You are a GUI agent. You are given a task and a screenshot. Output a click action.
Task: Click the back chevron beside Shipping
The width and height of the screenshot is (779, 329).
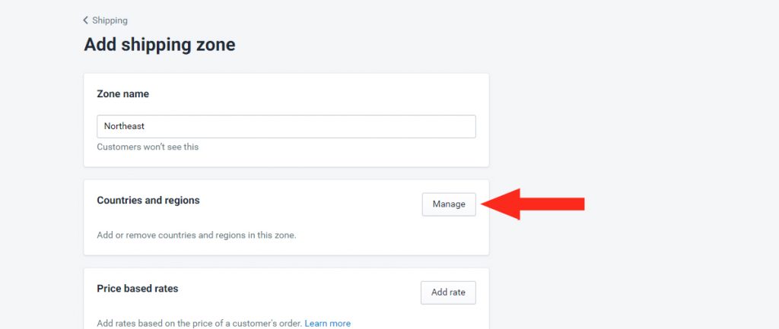pos(85,21)
